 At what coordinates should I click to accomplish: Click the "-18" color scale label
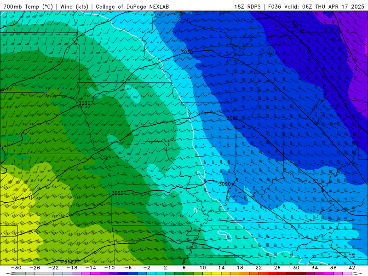[72, 268]
